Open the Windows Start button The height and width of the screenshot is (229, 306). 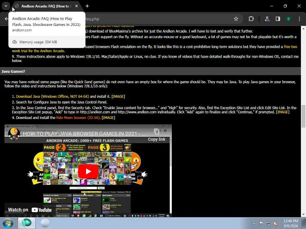[8, 223]
